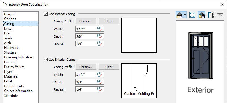227x103 pixels.
Task: Open Library for interior casing profile
Action: [x=86, y=21]
